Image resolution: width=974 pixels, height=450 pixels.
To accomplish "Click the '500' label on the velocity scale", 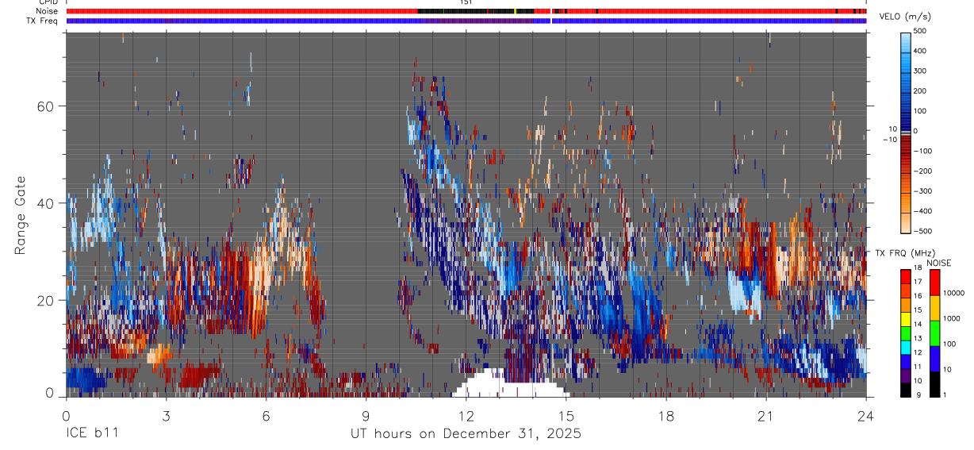I will click(x=920, y=31).
